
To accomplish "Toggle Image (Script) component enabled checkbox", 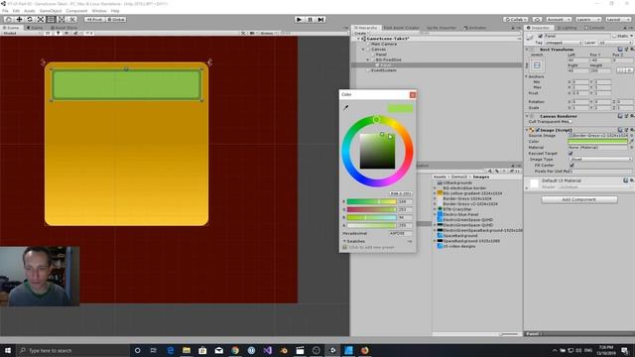I will pyautogui.click(x=538, y=130).
